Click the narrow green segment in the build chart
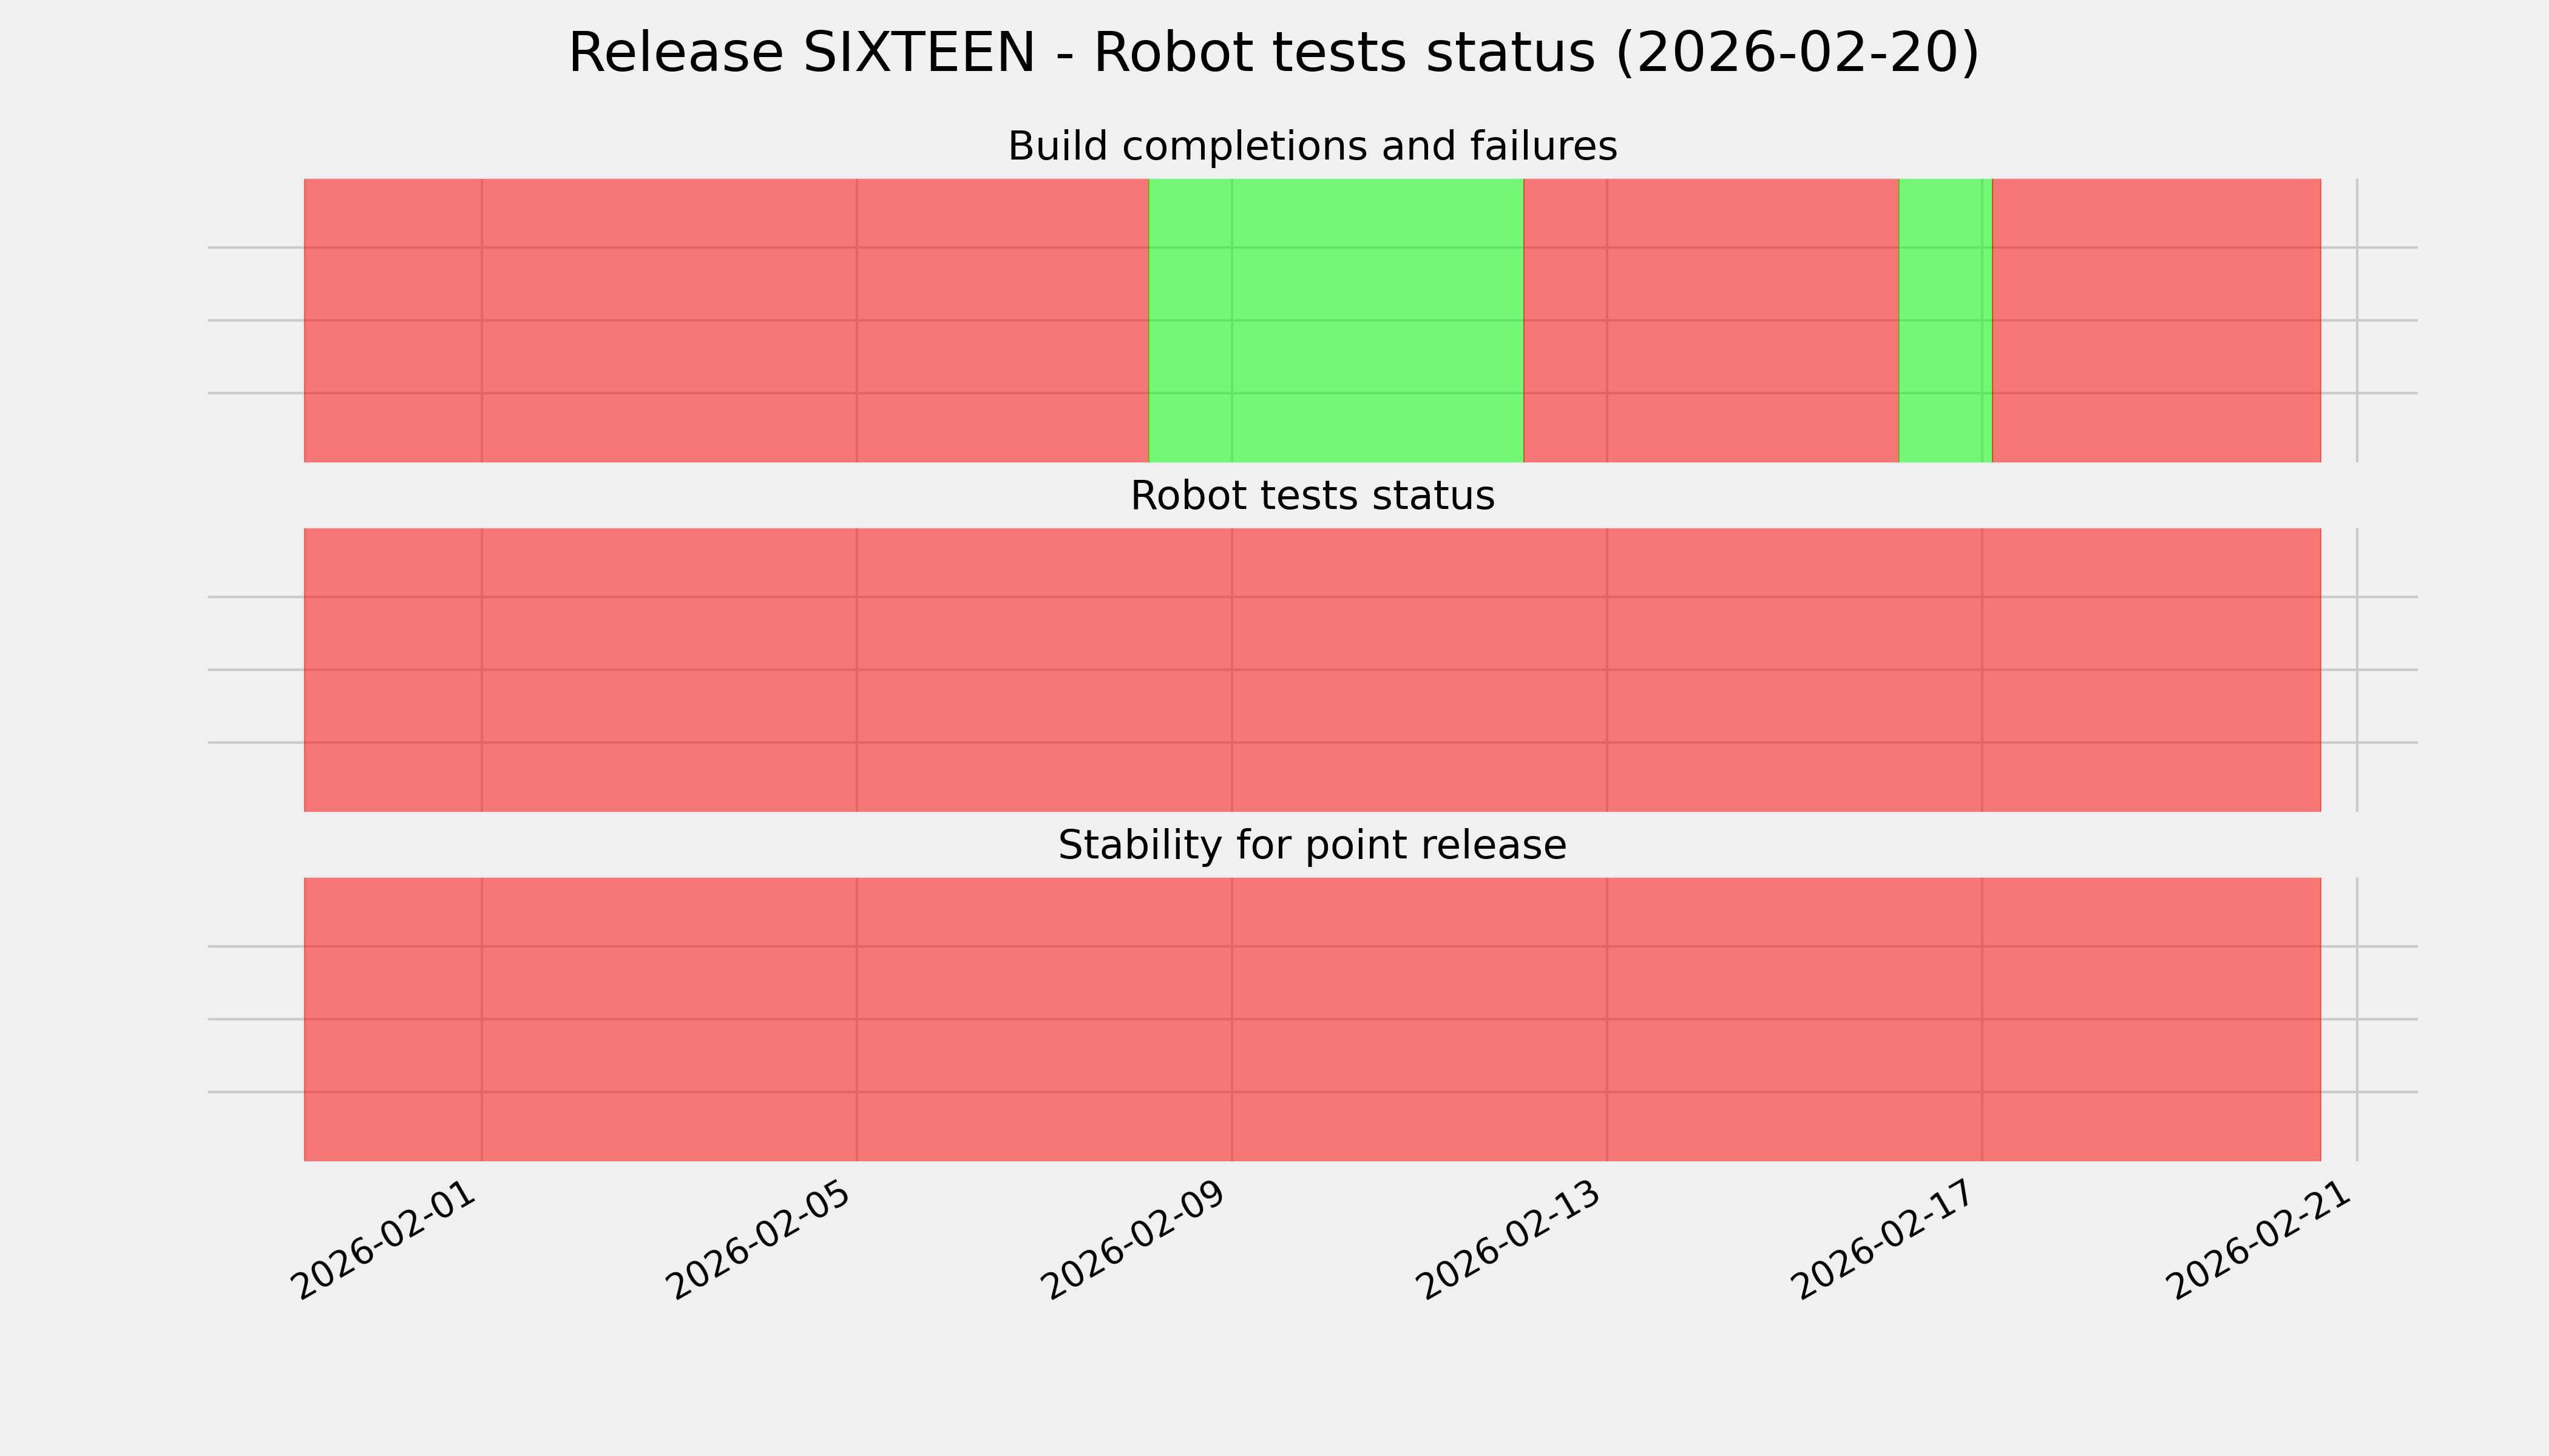The height and width of the screenshot is (1456, 2549). point(1945,320)
